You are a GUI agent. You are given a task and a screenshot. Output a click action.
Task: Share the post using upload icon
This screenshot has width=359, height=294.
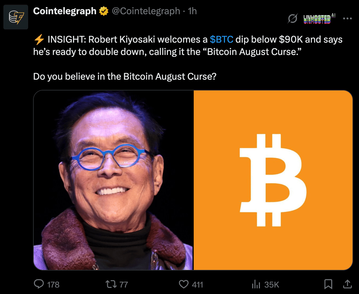[x=347, y=284]
